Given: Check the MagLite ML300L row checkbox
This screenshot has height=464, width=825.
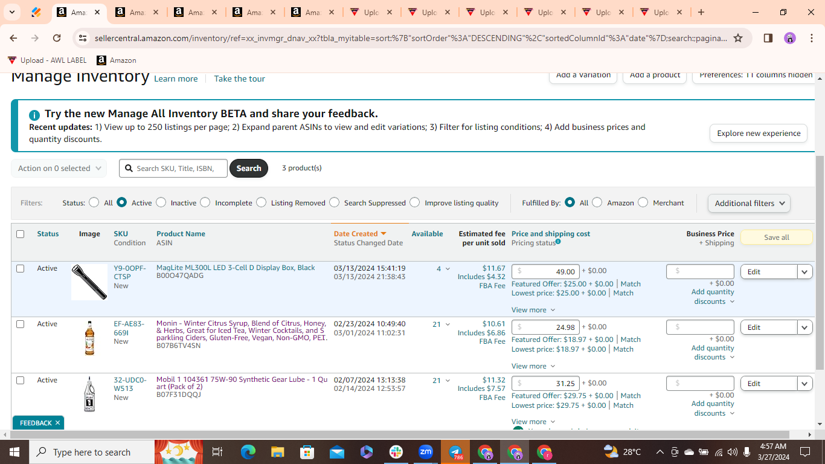Looking at the screenshot, I should coord(21,268).
